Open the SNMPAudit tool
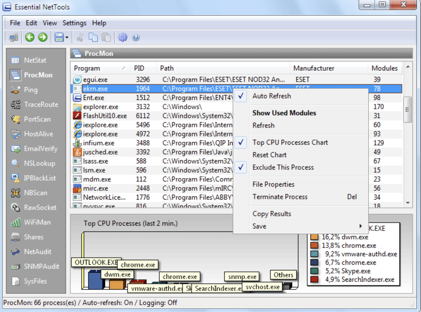The width and height of the screenshot is (421, 312). coord(35,266)
